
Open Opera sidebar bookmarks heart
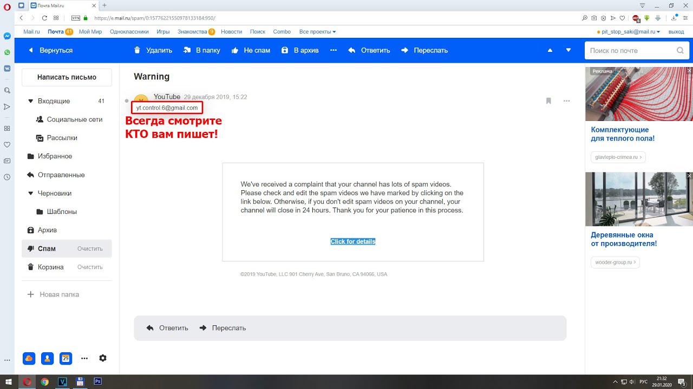tap(7, 145)
